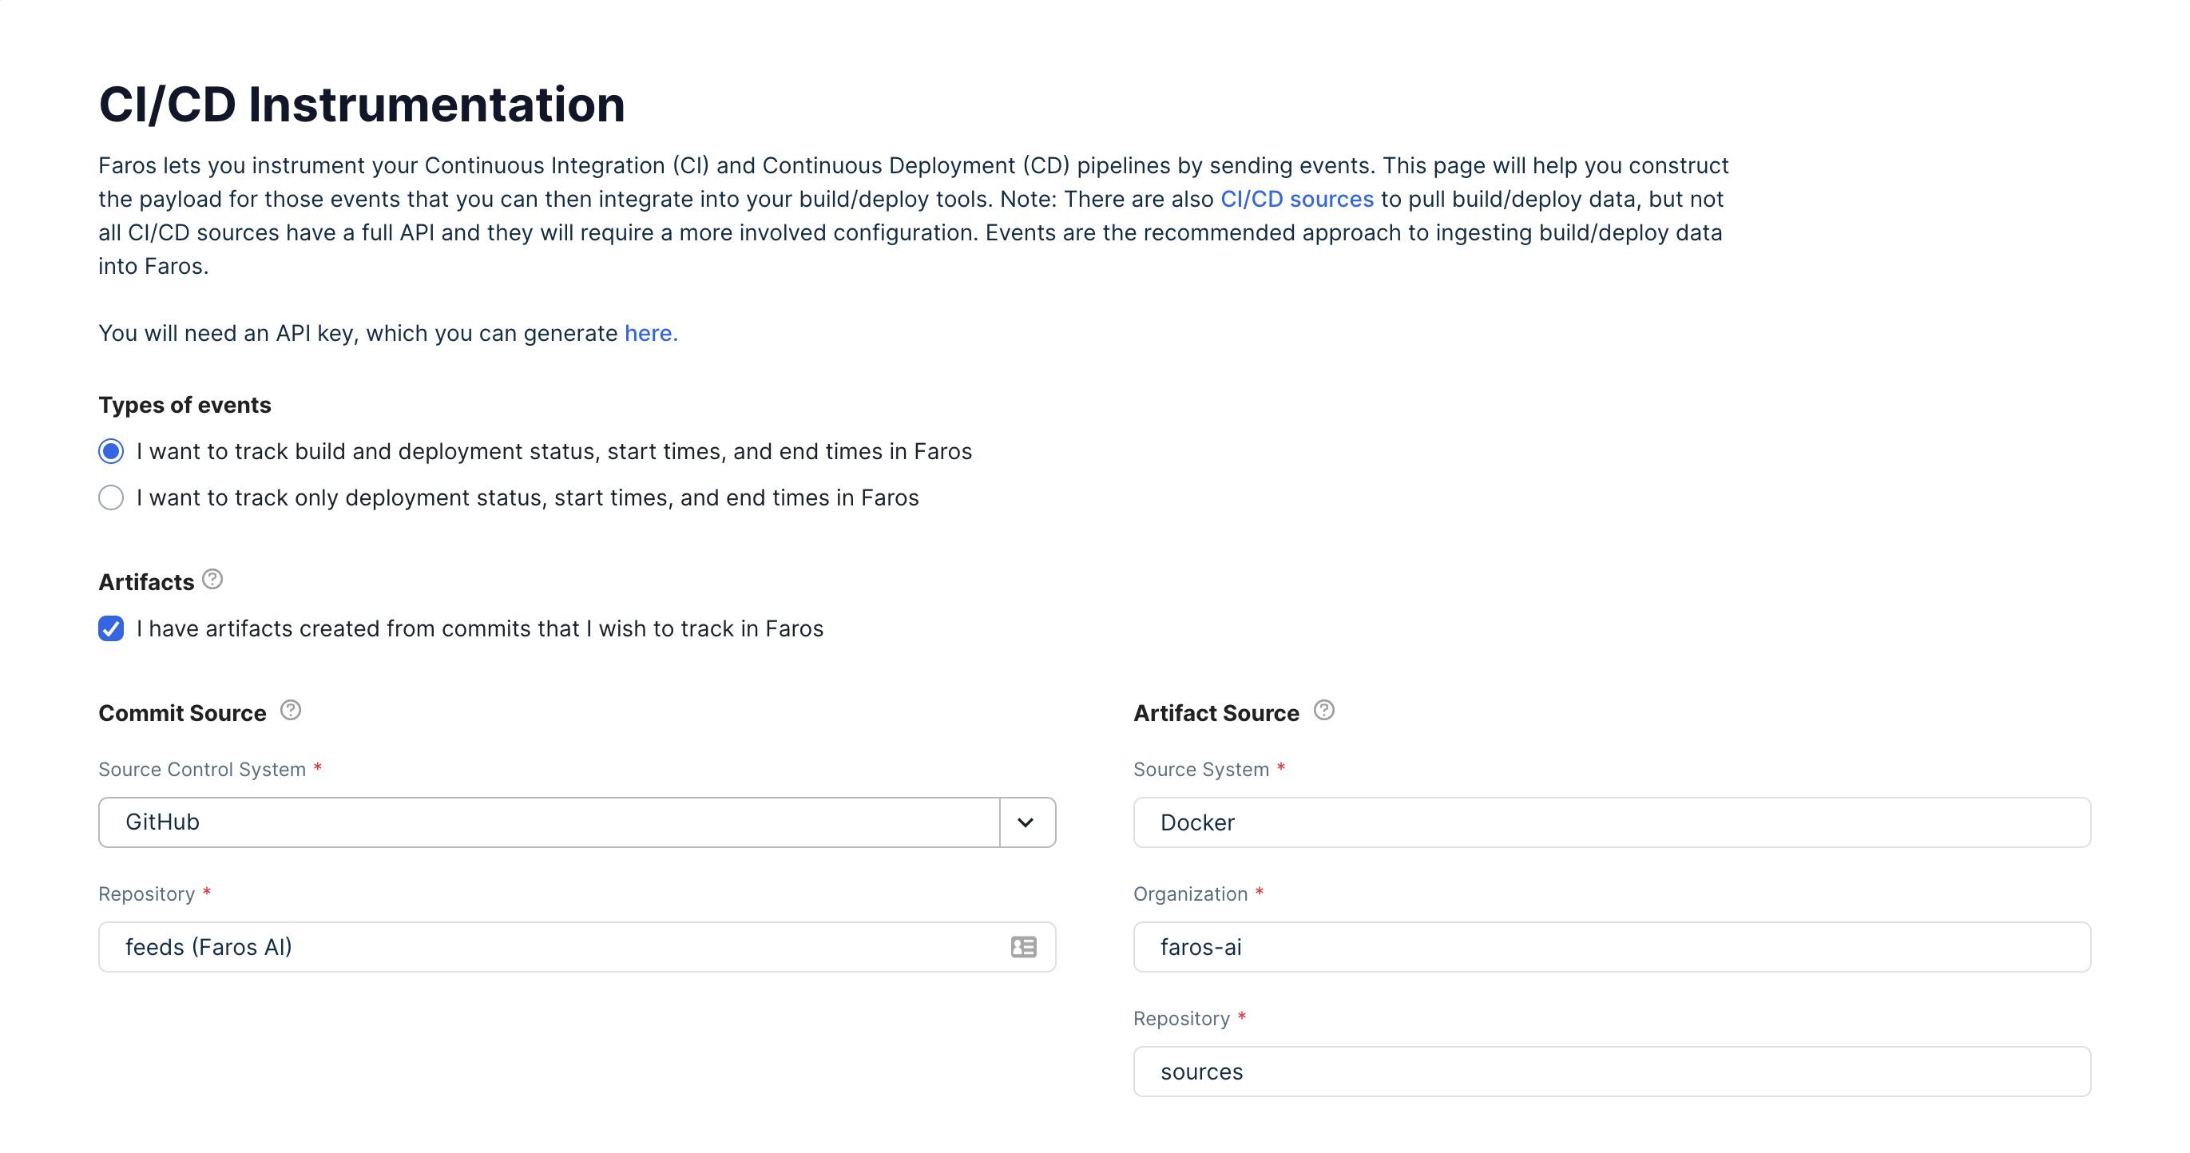The height and width of the screenshot is (1153, 2190).
Task: Select only deployment status tracking radio option
Action: [x=111, y=497]
